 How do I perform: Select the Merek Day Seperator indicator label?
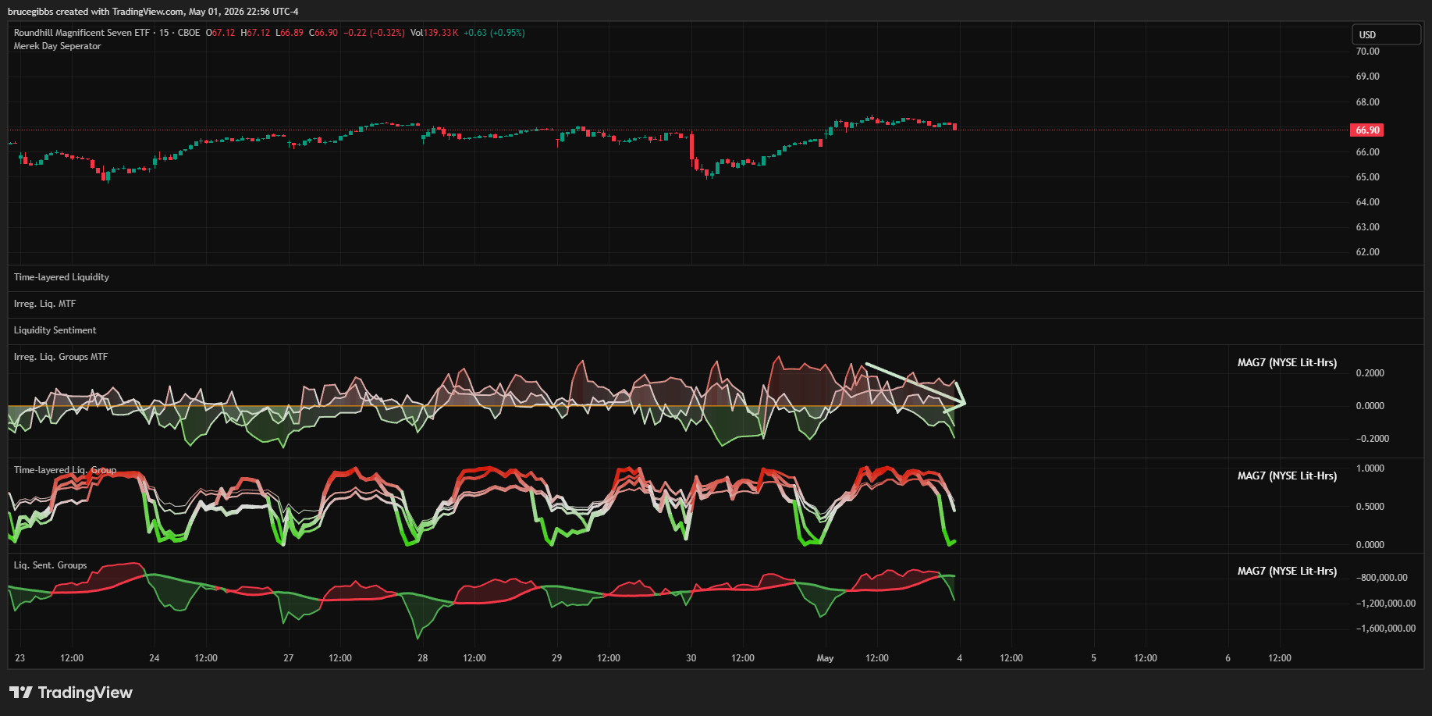point(57,46)
